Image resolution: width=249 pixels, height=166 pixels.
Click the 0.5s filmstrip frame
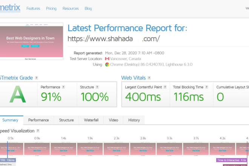[11, 149]
